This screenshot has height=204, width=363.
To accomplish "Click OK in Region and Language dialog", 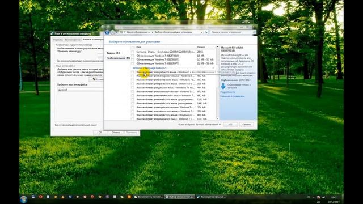I will 100,133.
